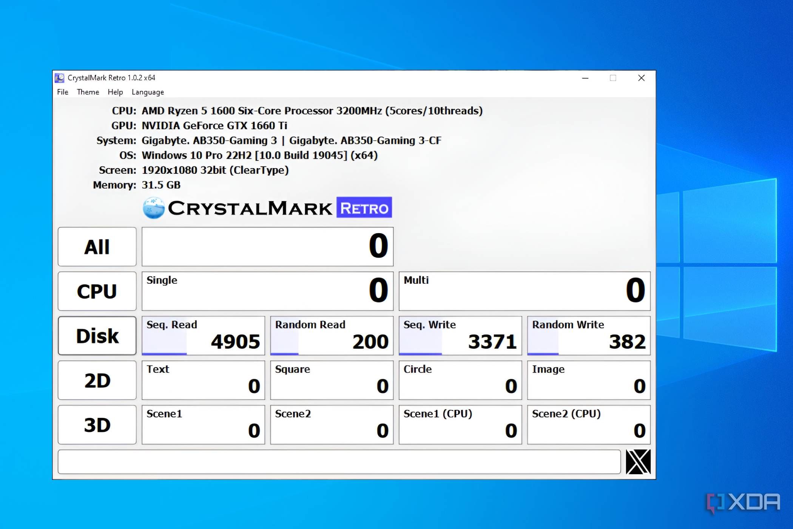
Task: Start the Disk benchmark
Action: 97,336
